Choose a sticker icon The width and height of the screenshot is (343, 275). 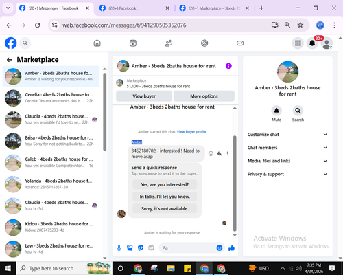tap(141, 247)
